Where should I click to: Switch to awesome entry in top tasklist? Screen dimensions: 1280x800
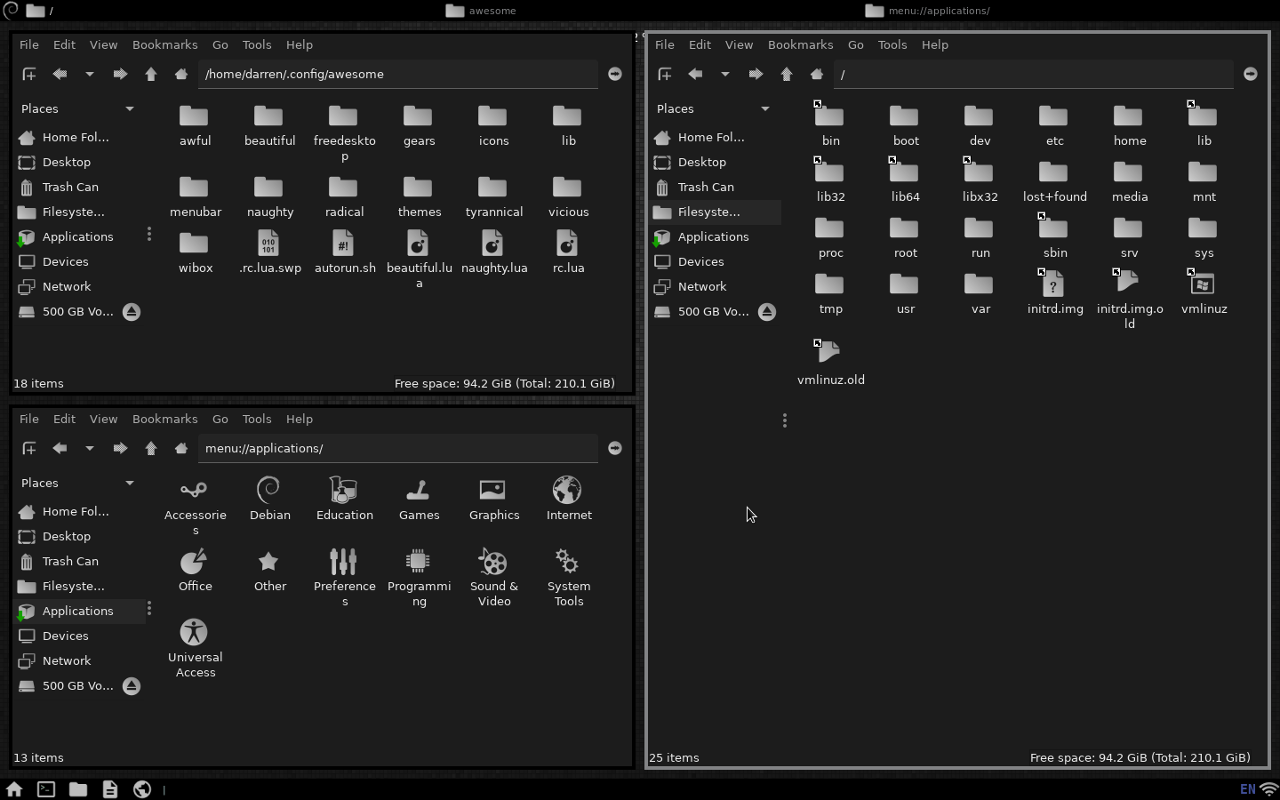click(481, 11)
